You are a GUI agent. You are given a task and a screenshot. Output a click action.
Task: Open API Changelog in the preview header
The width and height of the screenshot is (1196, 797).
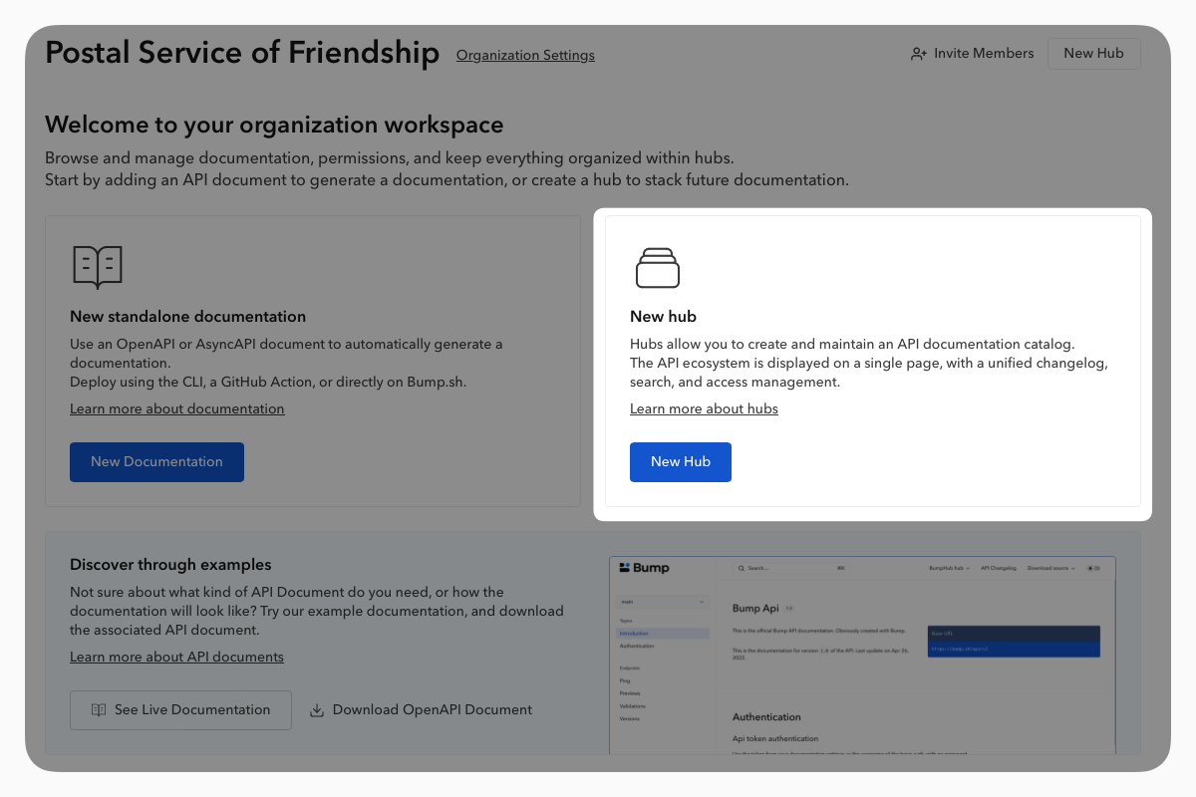point(999,568)
